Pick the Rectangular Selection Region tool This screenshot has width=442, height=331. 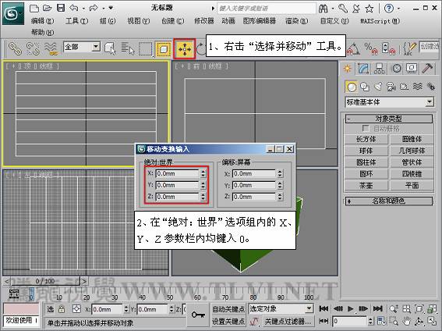click(x=146, y=49)
